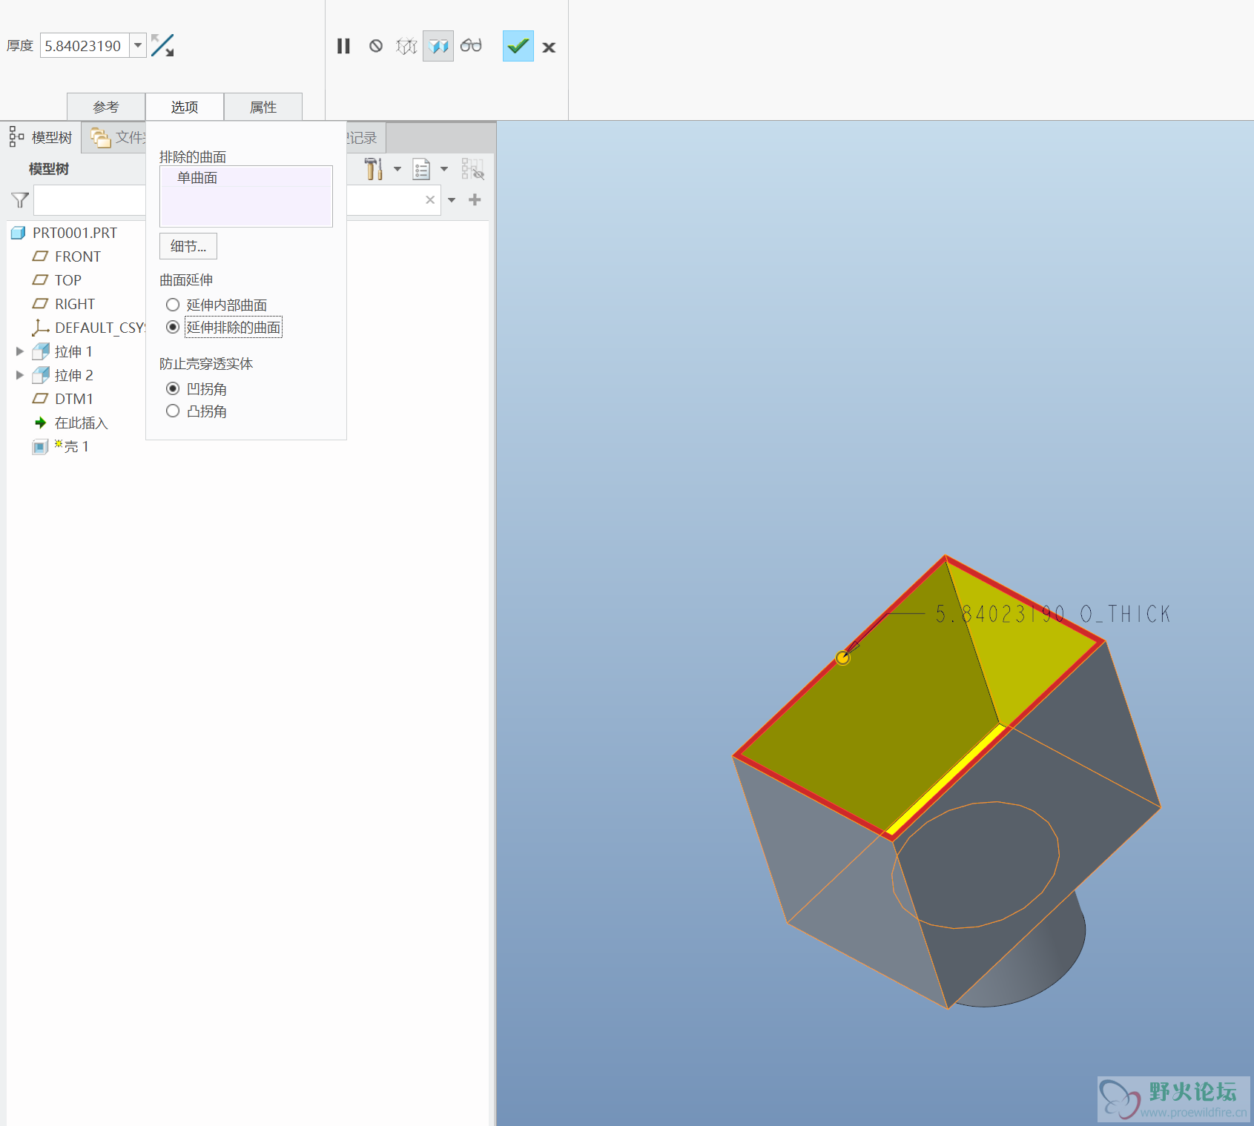Click the thickness input field
Viewport: 1254px width, 1126px height.
pos(85,46)
